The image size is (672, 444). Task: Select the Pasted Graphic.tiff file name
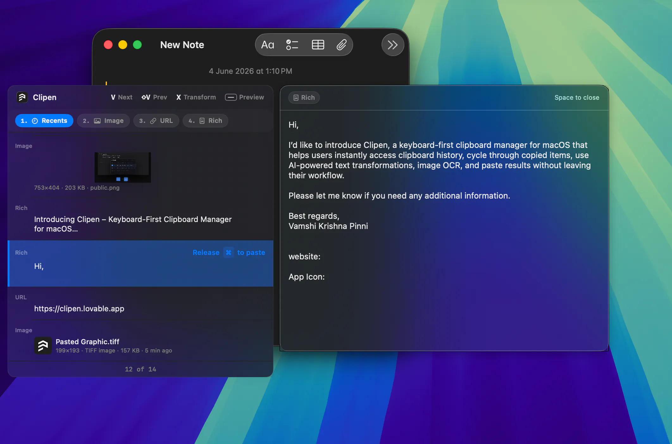coord(87,342)
